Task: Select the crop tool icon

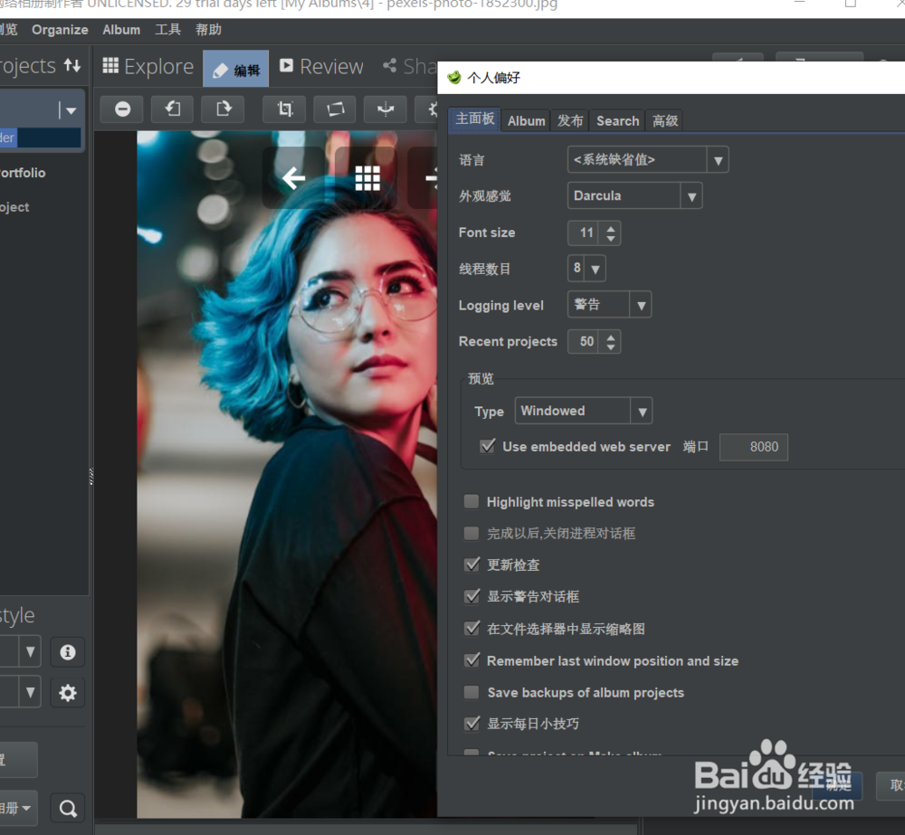Action: [284, 109]
